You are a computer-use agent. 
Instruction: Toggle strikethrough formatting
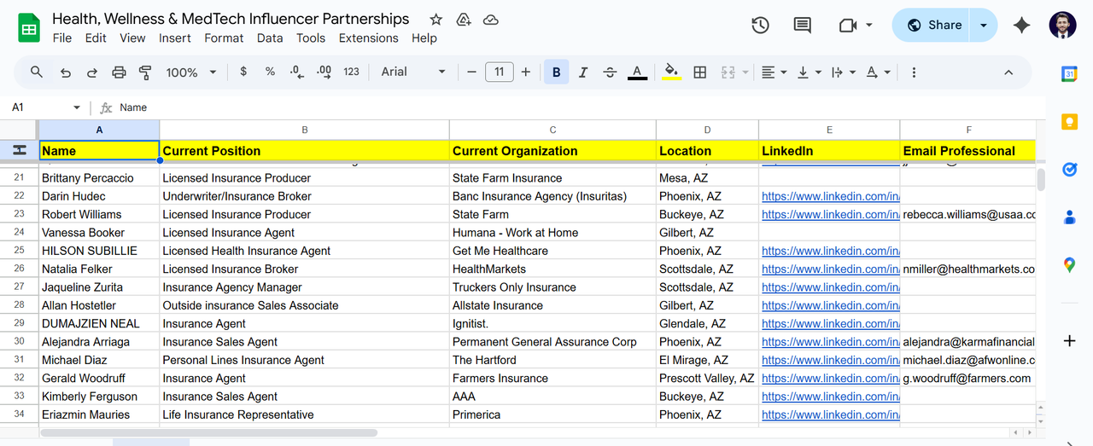(x=610, y=72)
